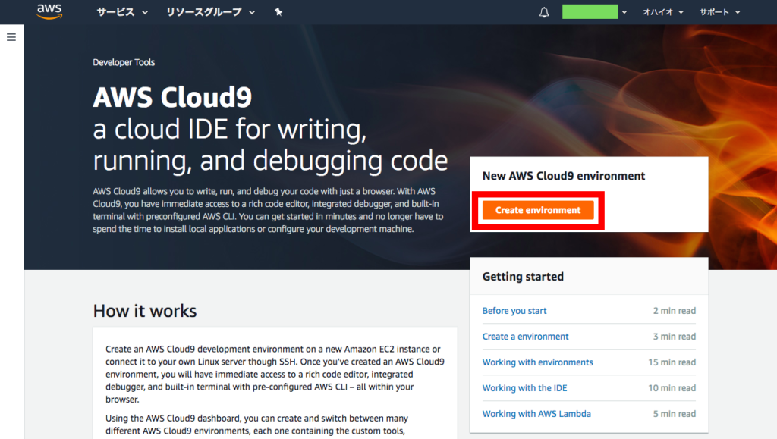
Task: Open the リソースグループ menu
Action: [210, 12]
